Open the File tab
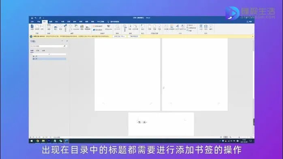Viewport: 283px width, 159px height. pyautogui.click(x=32, y=21)
